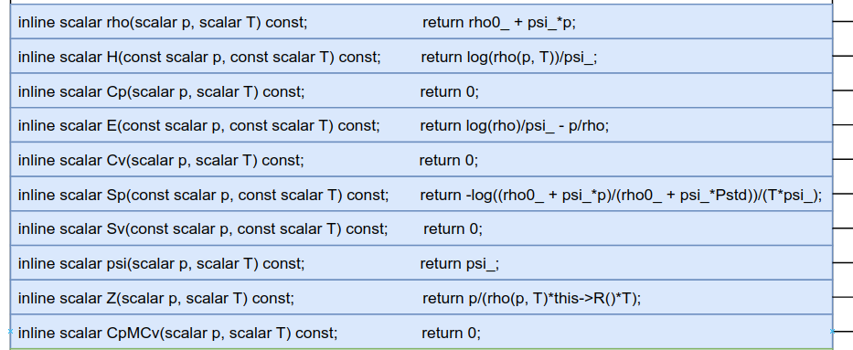Select the inline scalar Sv declaration

[203, 228]
